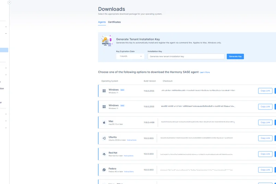This screenshot has height=184, width=276.
Task: Click the Apple Mac logo icon
Action: pos(104,123)
